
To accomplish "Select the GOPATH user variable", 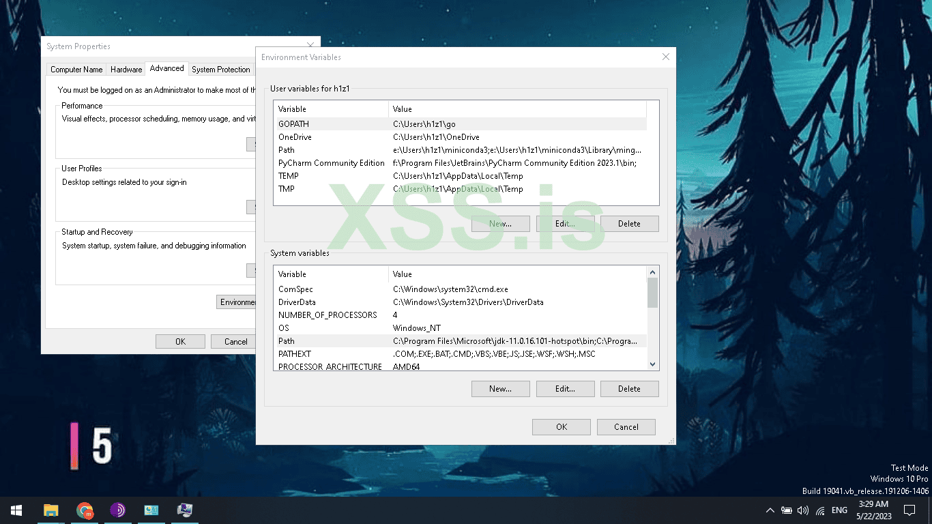I will [460, 124].
